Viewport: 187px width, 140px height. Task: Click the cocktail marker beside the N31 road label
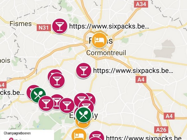coord(60,26)
